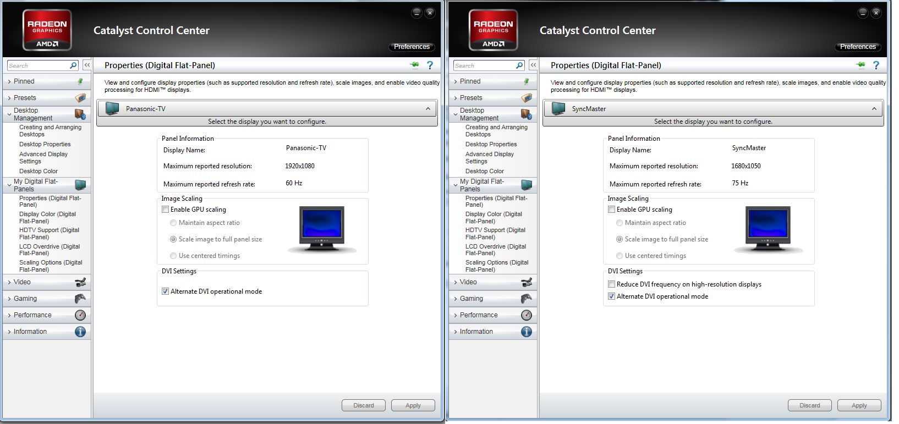Click the search magnifier icon in Panasonic-TV window
Image resolution: width=899 pixels, height=424 pixels.
click(x=73, y=65)
